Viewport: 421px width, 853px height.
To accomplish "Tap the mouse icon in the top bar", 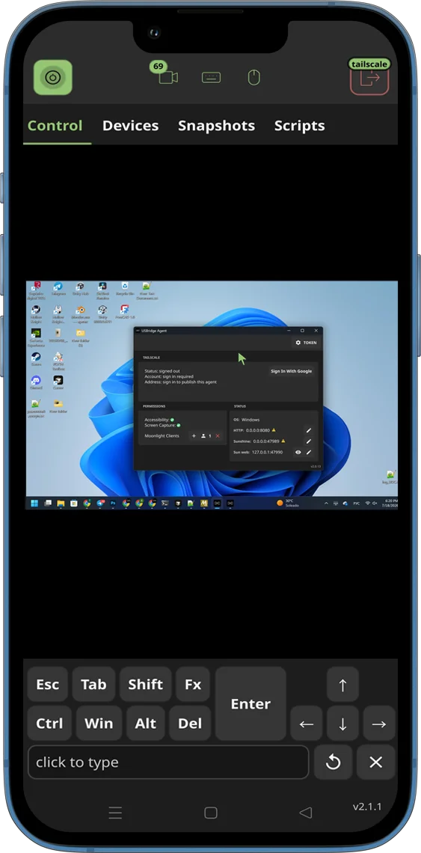I will [x=254, y=78].
